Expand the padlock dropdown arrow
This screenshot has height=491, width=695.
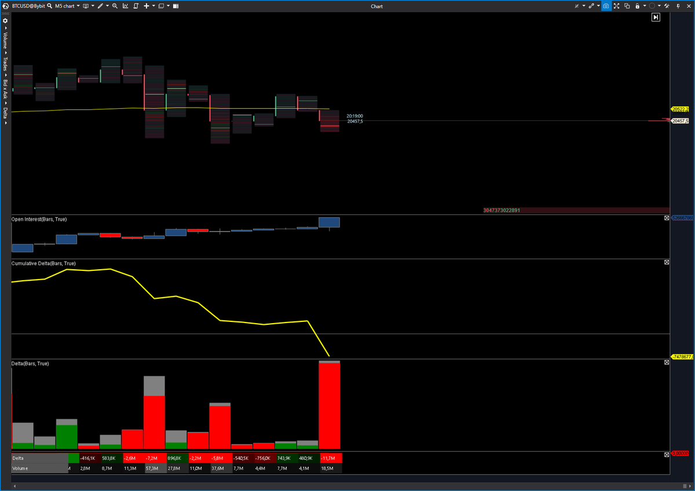(x=645, y=6)
